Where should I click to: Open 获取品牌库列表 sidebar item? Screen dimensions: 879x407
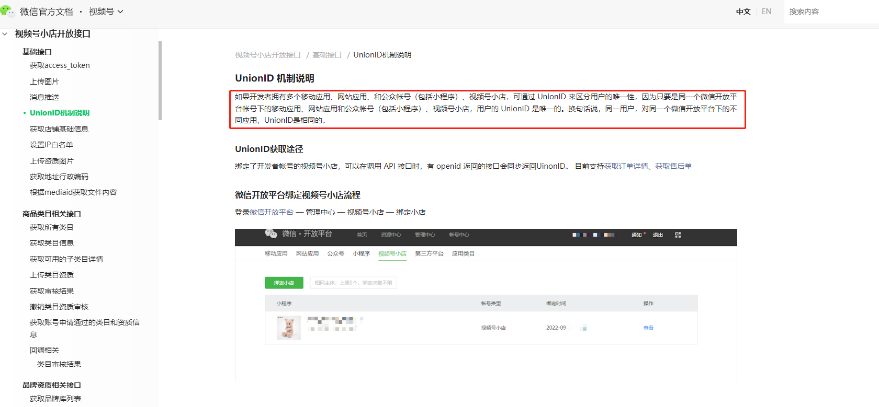pyautogui.click(x=55, y=399)
